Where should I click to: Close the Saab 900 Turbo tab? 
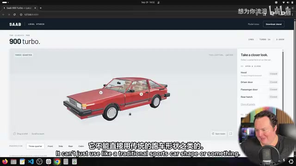(35, 8)
